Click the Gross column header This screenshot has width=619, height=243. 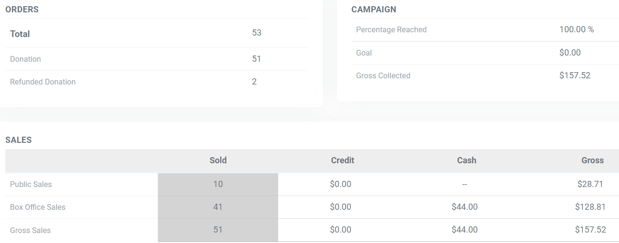pos(592,160)
